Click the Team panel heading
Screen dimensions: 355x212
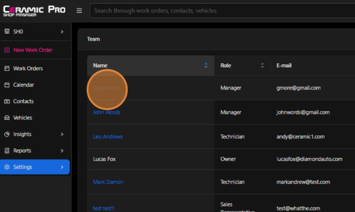[93, 39]
